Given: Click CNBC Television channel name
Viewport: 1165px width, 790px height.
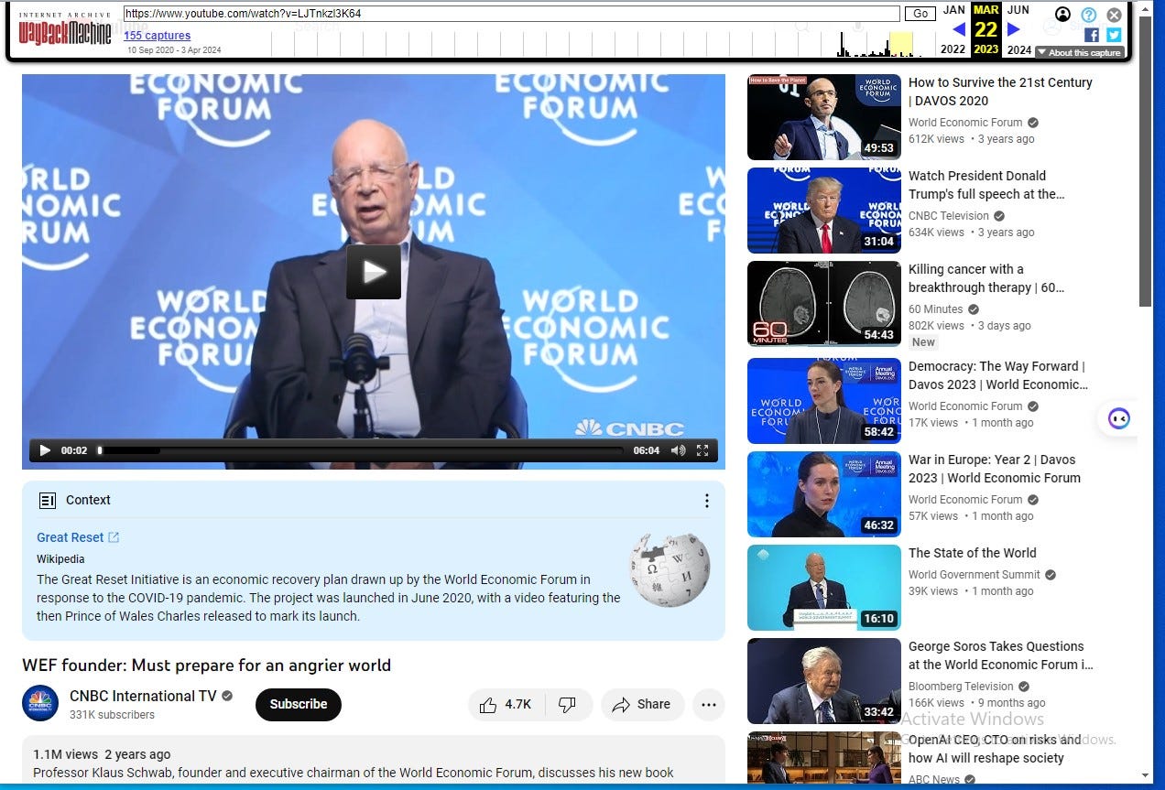Looking at the screenshot, I should (949, 216).
